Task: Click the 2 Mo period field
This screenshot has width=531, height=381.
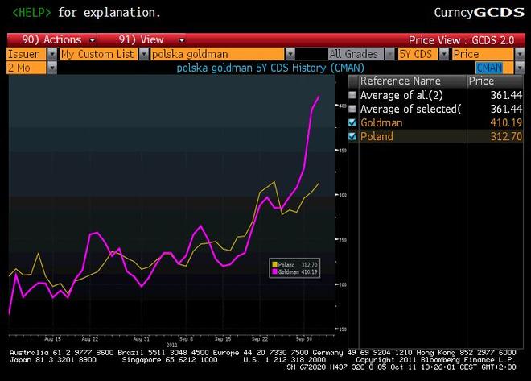Action: point(26,68)
